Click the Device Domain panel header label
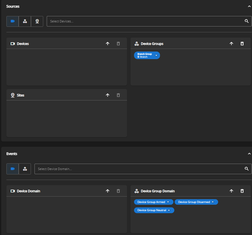 coord(29,191)
